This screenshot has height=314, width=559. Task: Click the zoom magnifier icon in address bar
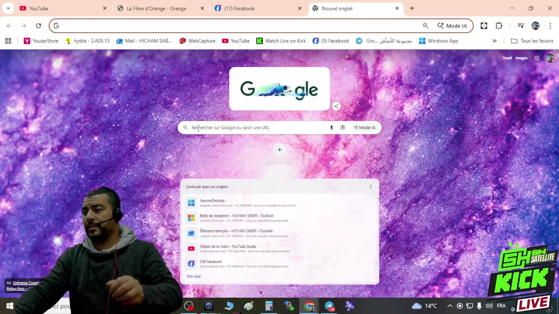point(425,26)
